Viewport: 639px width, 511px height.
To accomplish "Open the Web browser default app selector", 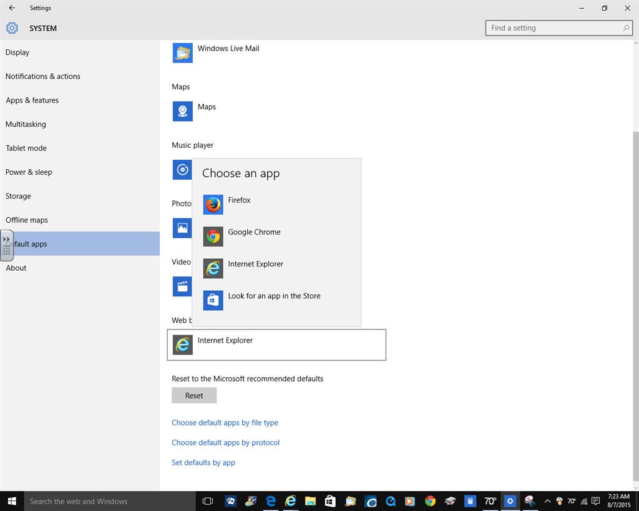I will (x=276, y=345).
